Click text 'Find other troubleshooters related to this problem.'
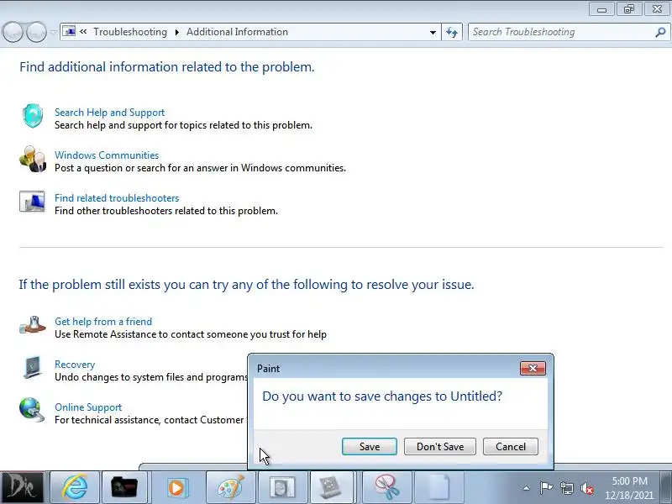The image size is (672, 504). tap(166, 211)
